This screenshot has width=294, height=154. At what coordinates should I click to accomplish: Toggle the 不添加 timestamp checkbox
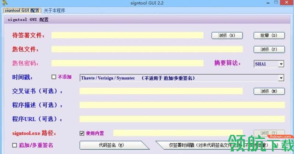(x=54, y=77)
